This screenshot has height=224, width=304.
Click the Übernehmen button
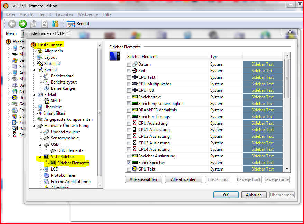pyautogui.click(x=282, y=195)
